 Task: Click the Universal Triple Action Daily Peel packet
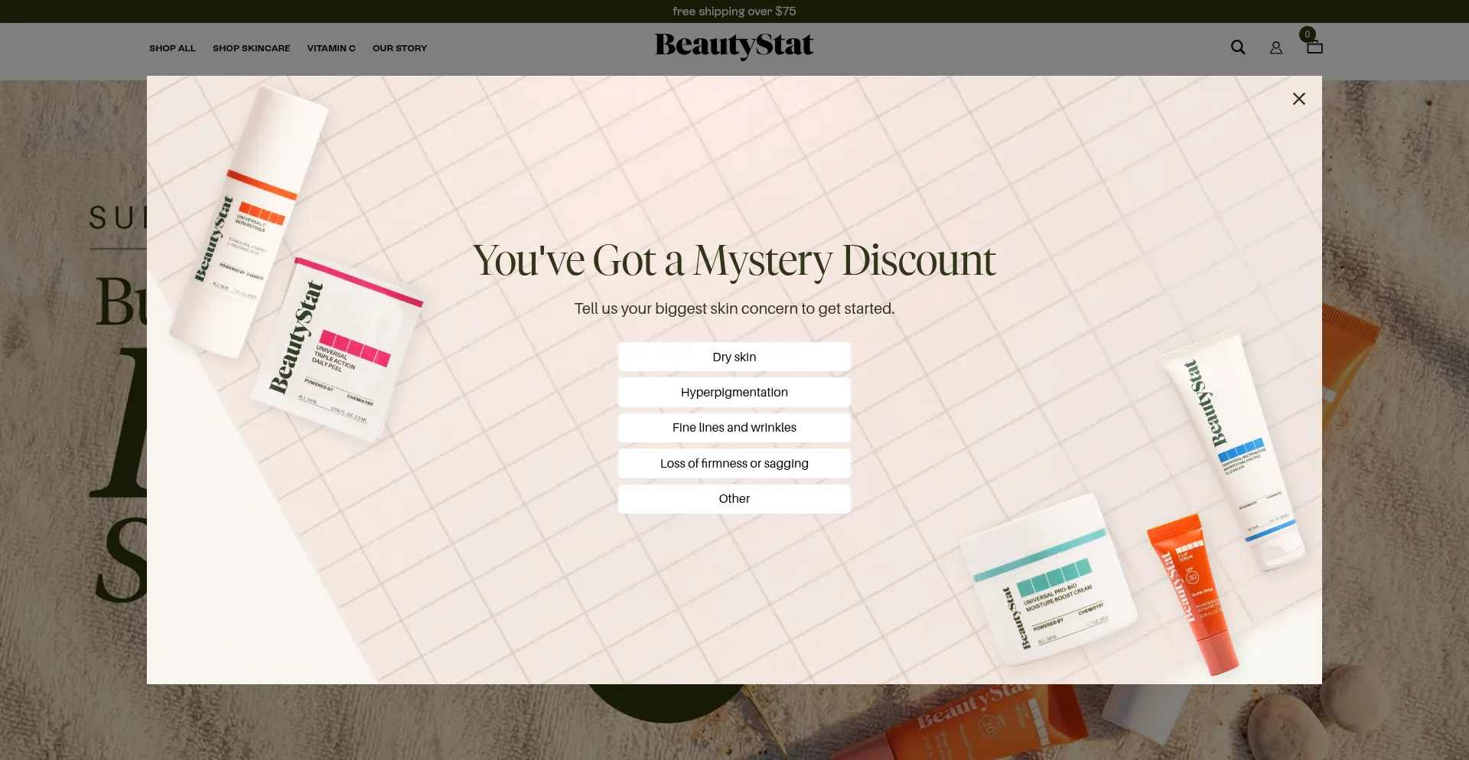(x=337, y=348)
